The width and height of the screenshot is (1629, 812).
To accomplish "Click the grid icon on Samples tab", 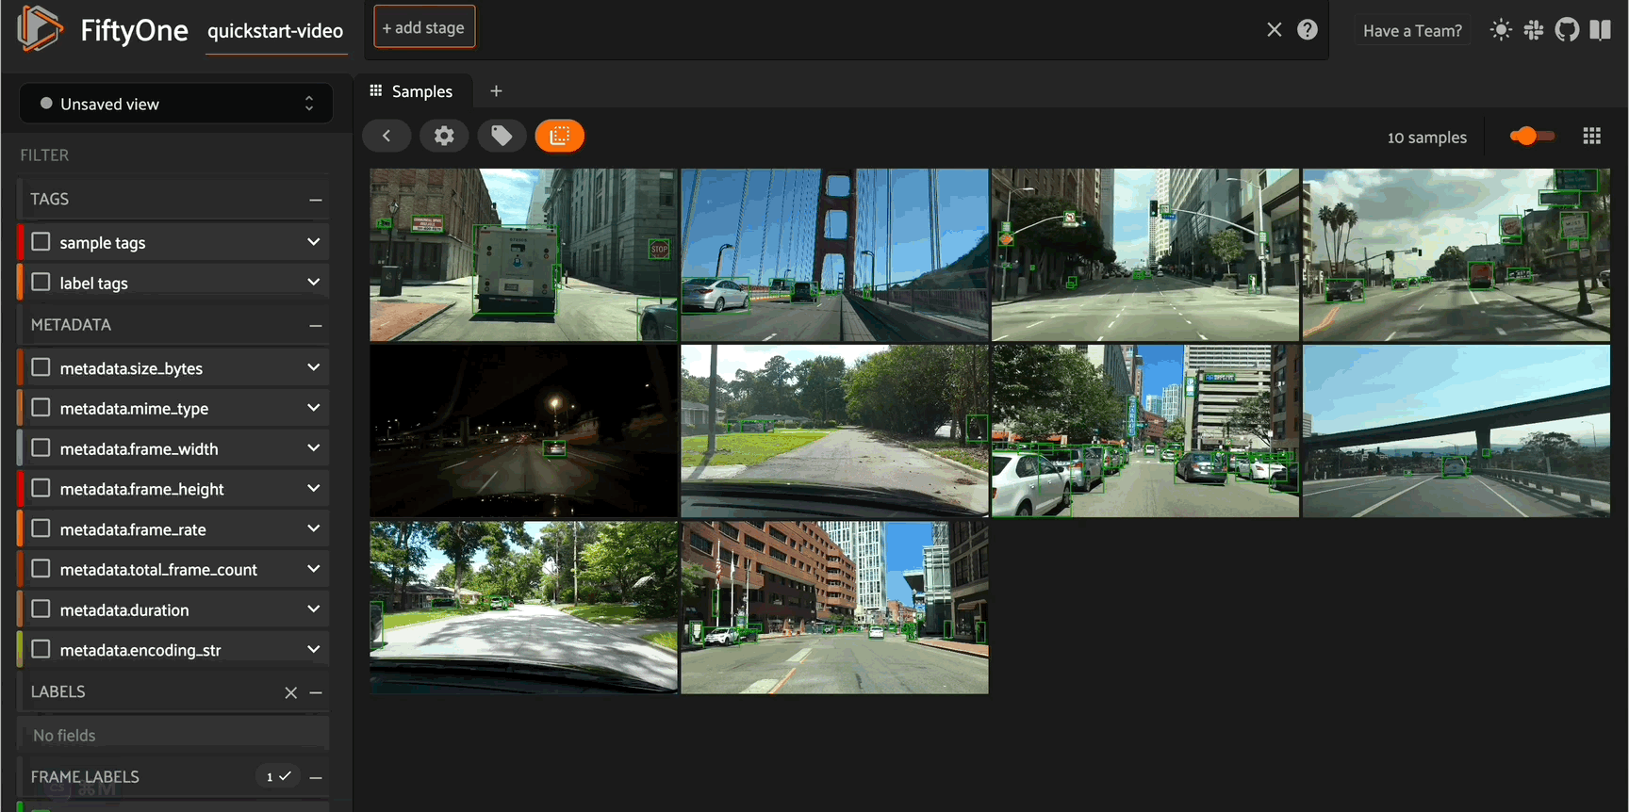I will [x=376, y=90].
